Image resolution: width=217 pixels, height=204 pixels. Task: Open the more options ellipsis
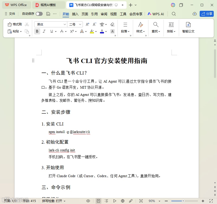(55, 14)
